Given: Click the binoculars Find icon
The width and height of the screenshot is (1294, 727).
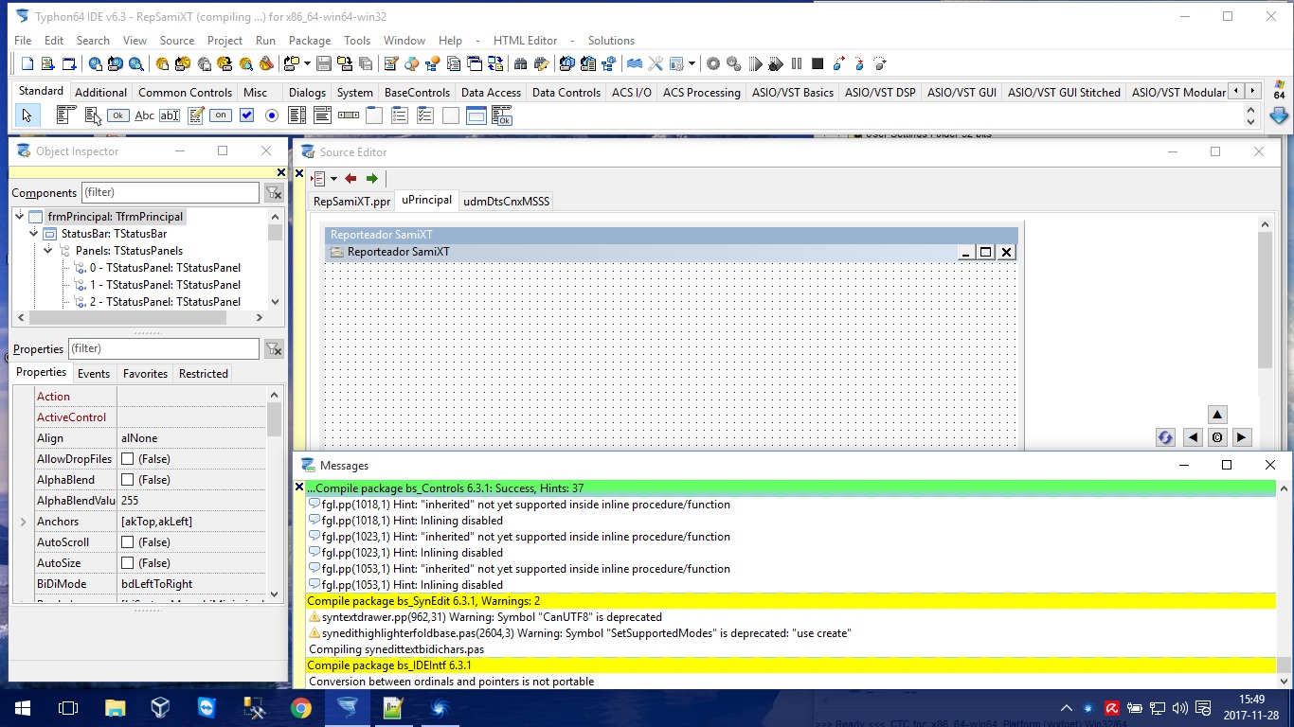Looking at the screenshot, I should (x=520, y=64).
